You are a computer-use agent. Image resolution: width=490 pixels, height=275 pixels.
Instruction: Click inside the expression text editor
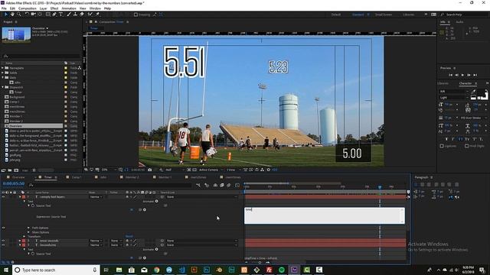325,215
